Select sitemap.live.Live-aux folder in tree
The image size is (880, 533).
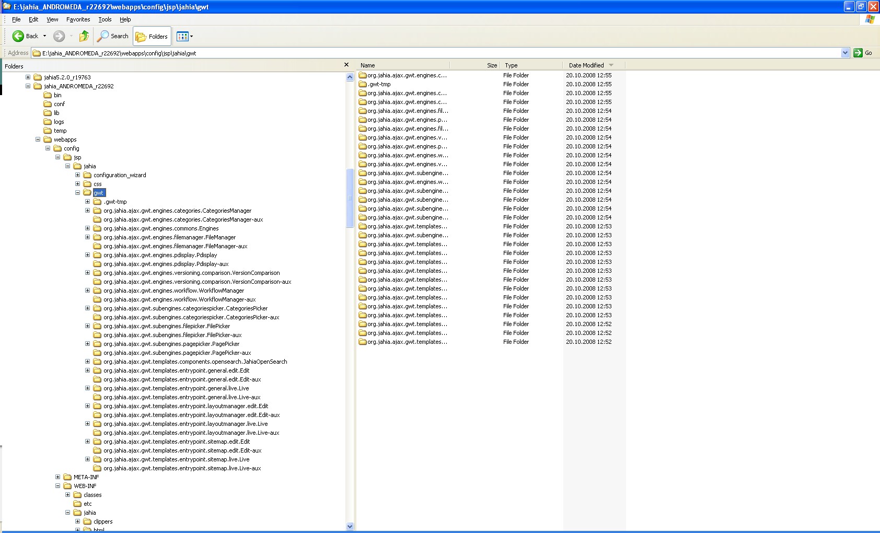click(182, 468)
